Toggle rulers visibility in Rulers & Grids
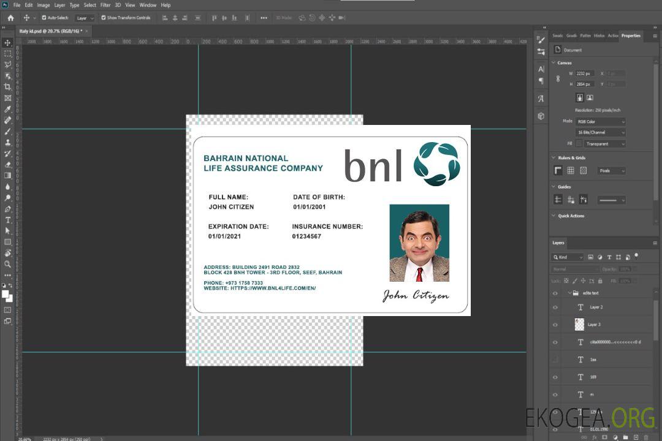 point(558,170)
